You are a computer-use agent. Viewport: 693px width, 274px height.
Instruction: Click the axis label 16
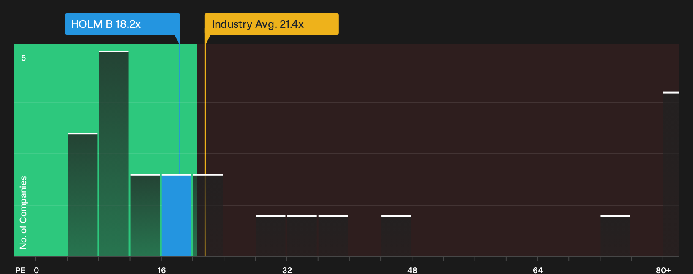pos(161,270)
